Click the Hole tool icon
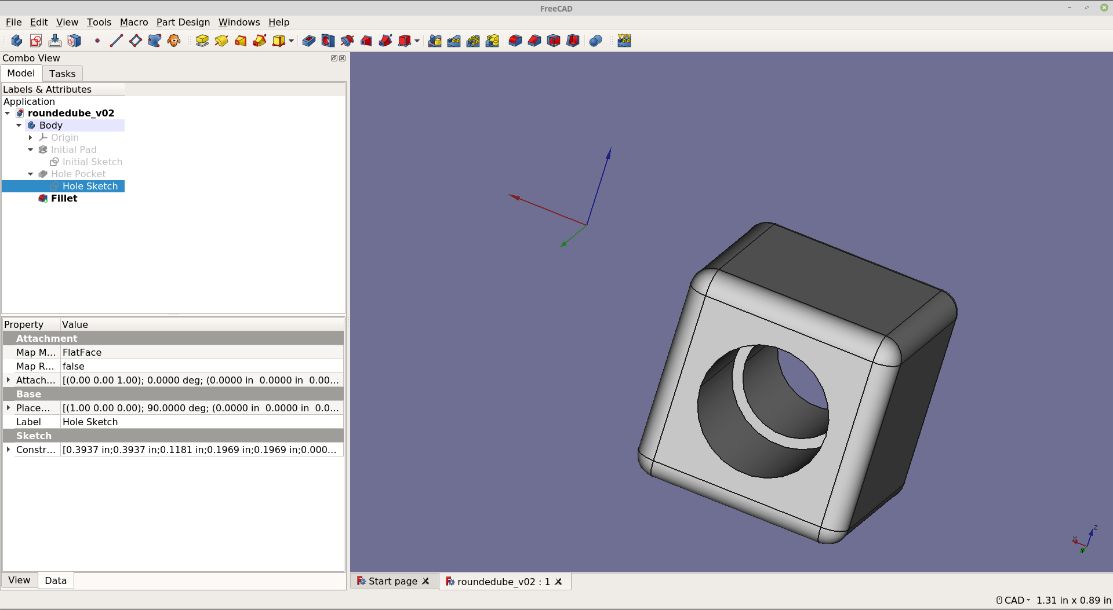The height and width of the screenshot is (610, 1113). [328, 41]
